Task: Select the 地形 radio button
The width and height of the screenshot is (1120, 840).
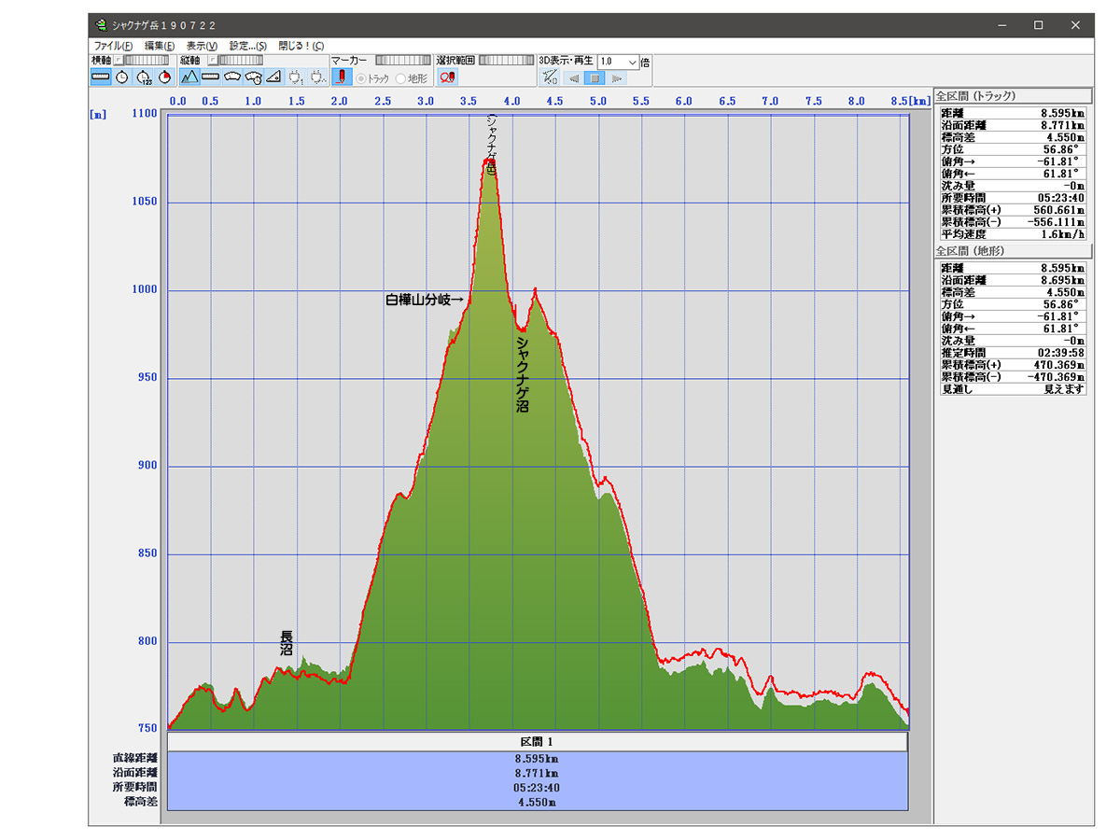Action: pos(401,78)
